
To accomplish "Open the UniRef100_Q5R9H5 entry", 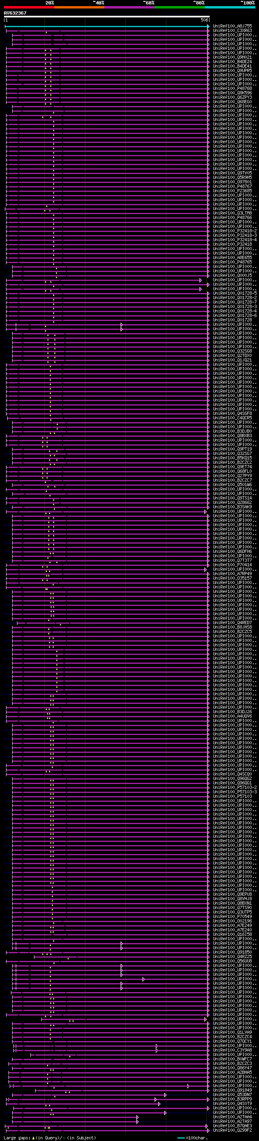I will pos(232,177).
